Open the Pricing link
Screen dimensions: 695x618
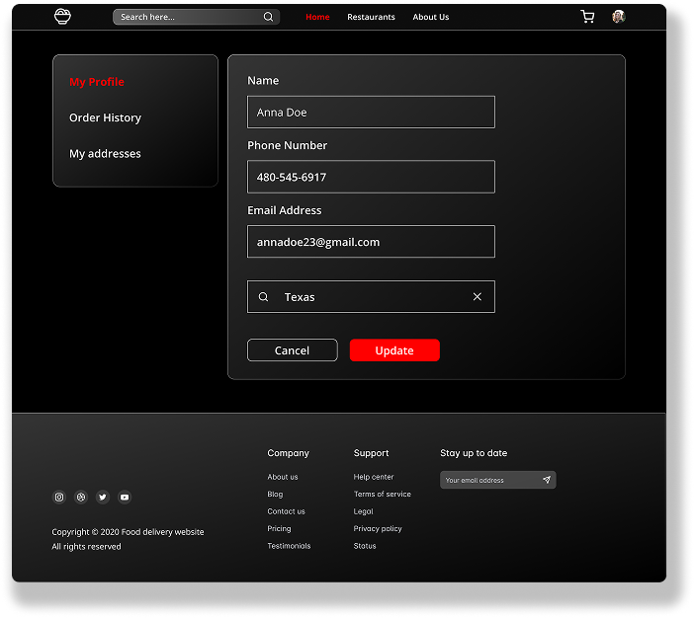coord(279,528)
